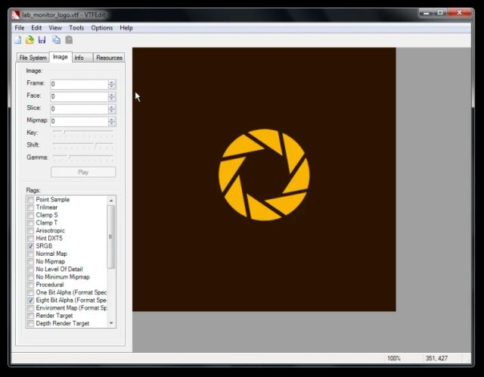
Task: Select the Image tab
Action: 60,57
